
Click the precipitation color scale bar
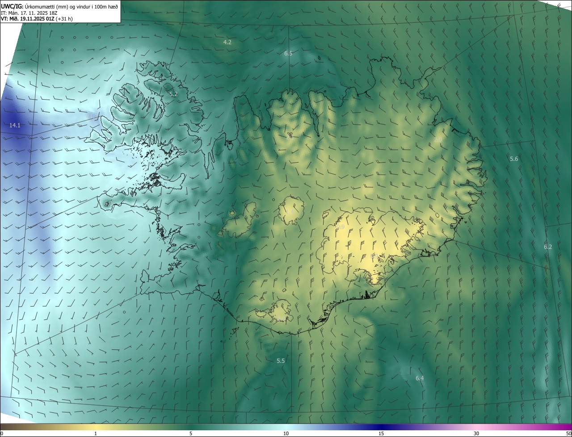[x=286, y=427]
